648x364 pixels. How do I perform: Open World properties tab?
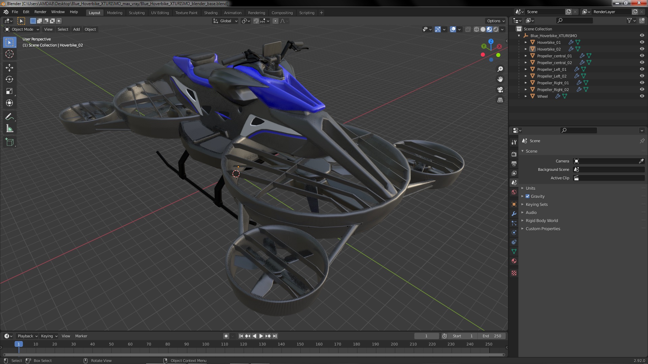(x=514, y=192)
